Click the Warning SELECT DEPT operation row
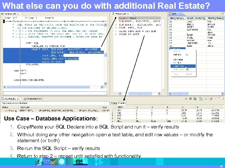The width and height of the screenshot is (225, 168). pos(55,111)
